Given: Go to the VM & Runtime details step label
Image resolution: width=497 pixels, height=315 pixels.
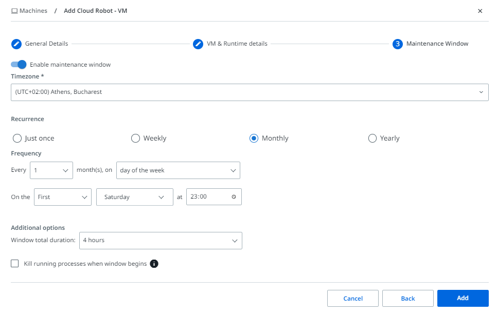Looking at the screenshot, I should (x=237, y=44).
